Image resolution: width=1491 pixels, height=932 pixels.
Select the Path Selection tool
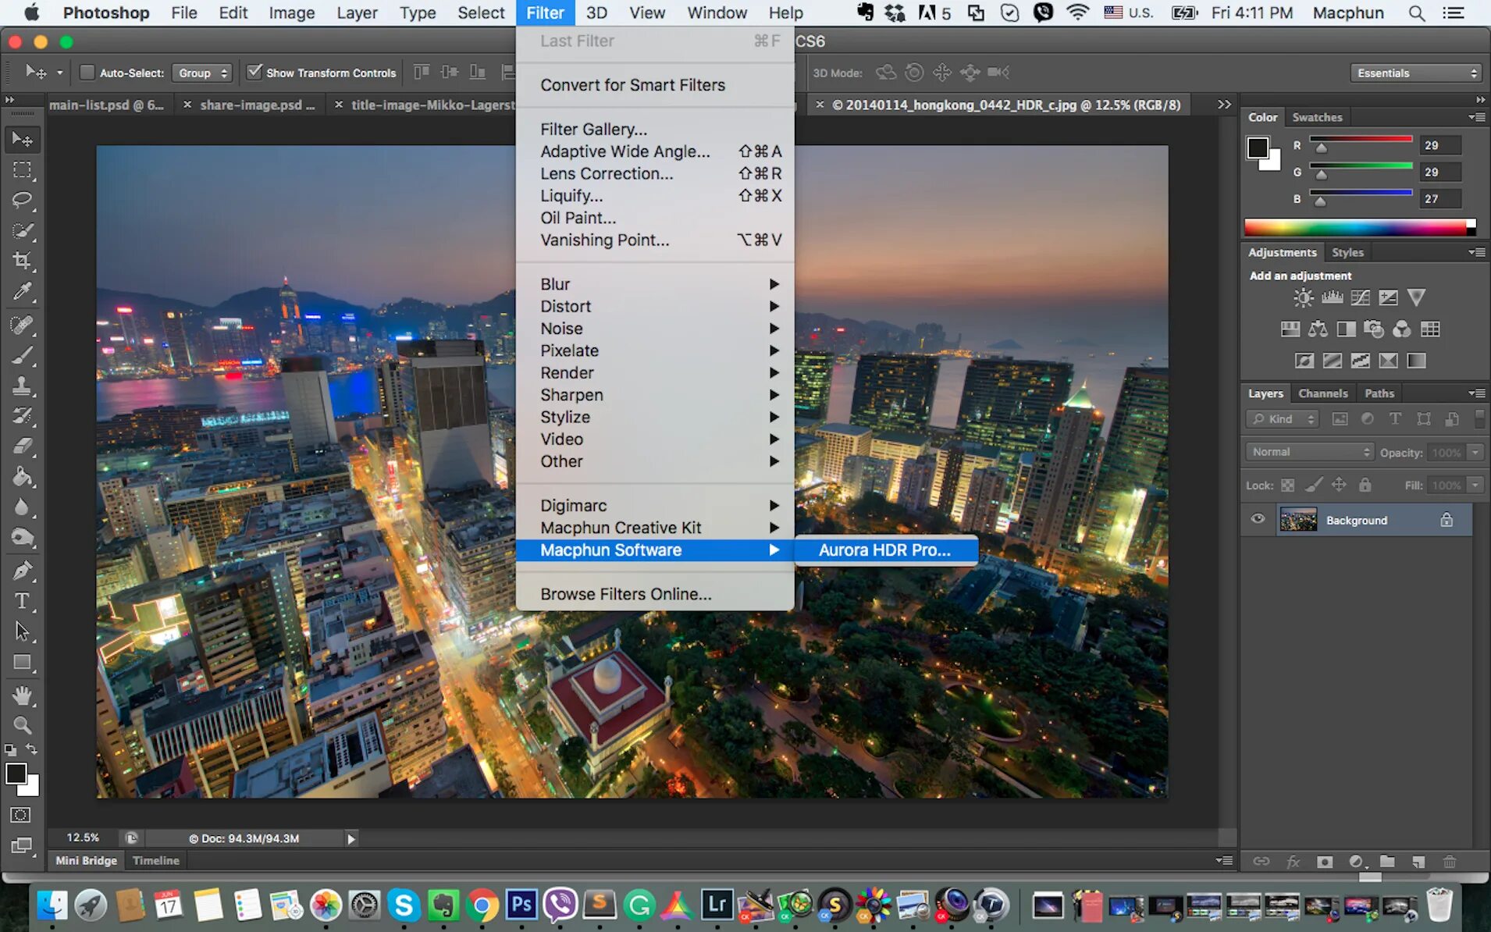(x=23, y=631)
